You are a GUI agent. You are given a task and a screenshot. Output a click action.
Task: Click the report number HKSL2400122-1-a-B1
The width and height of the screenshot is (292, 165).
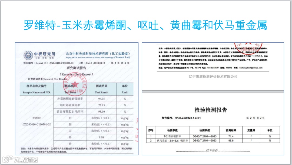point(188,118)
